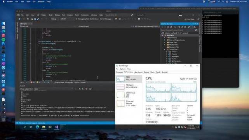The height and width of the screenshot is (140, 249).
Task: Click the Solution Explorer search magnifier icon
Action: (x=196, y=30)
